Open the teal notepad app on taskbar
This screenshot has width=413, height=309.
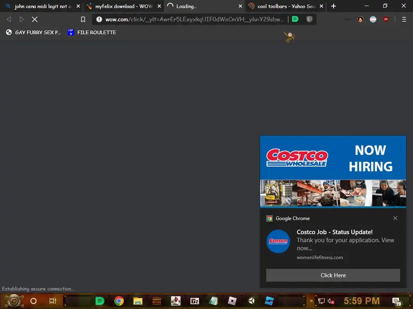pos(214,301)
